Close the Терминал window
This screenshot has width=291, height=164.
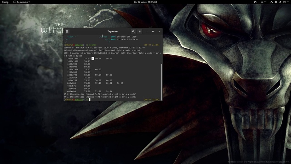tap(159, 31)
